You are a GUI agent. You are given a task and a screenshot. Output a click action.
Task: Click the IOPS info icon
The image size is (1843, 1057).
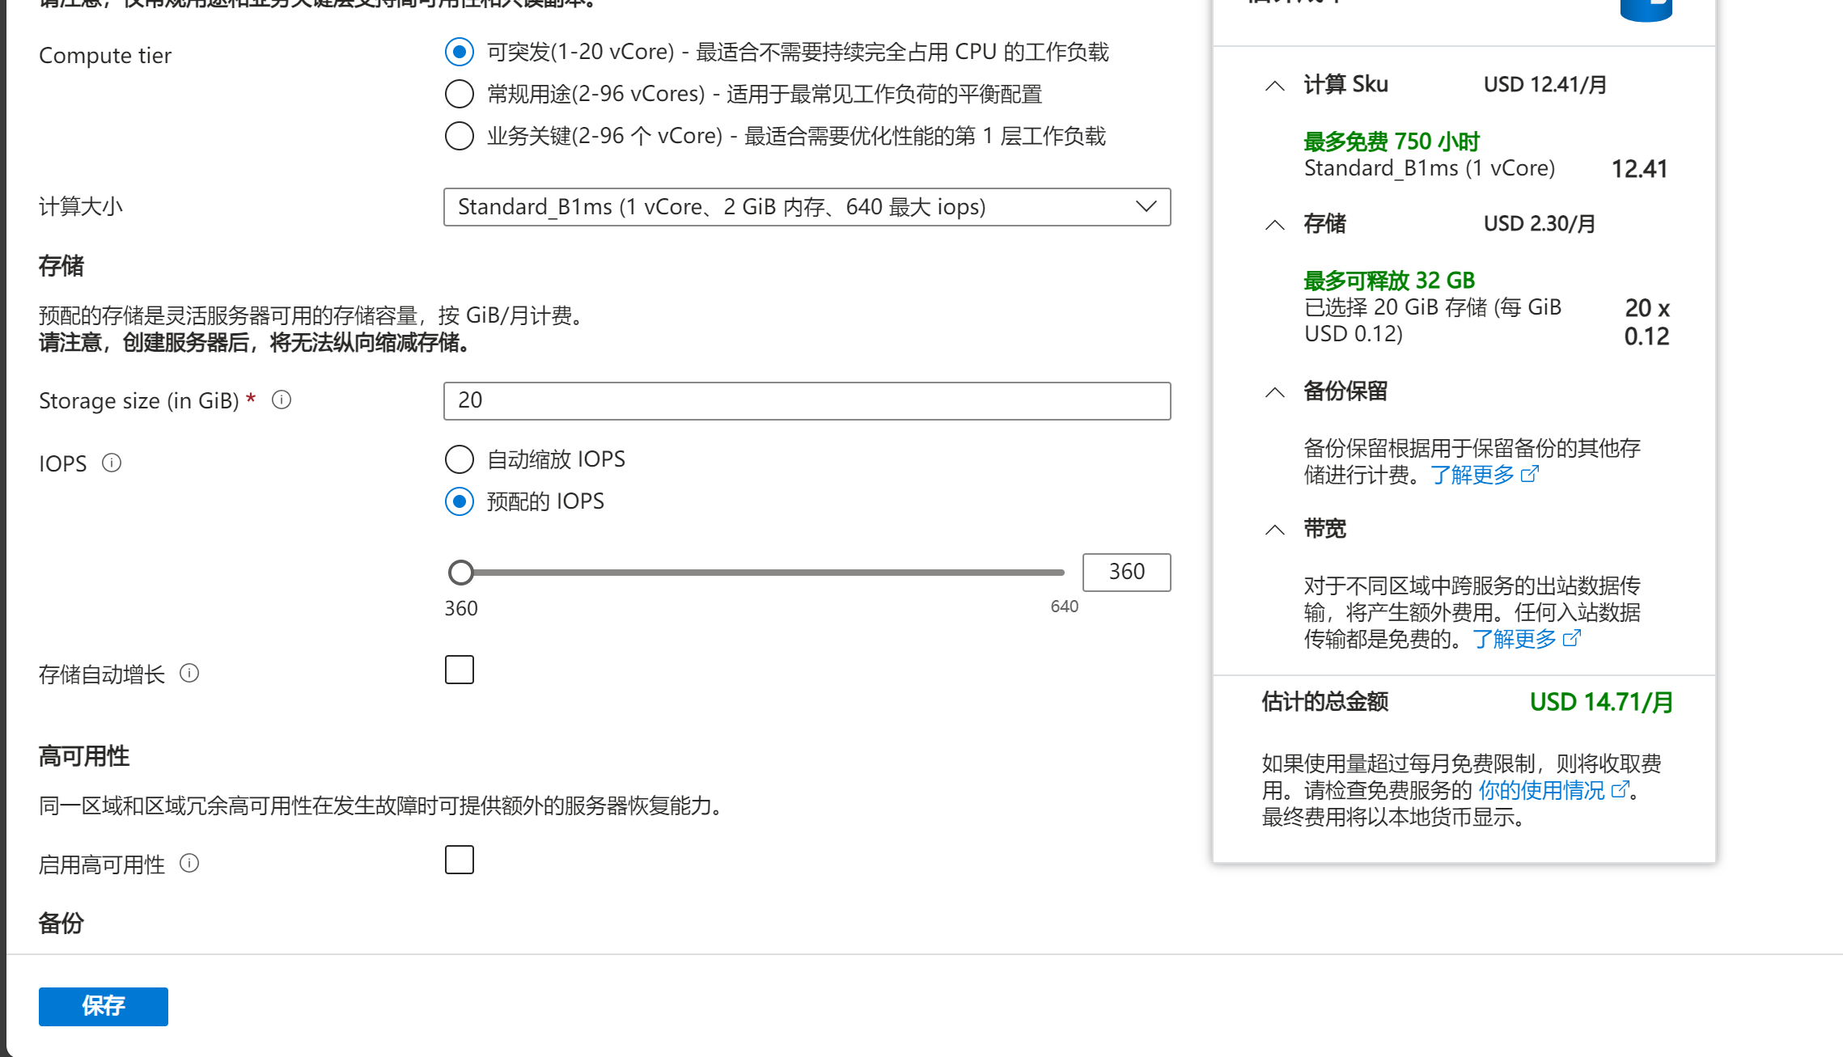(x=112, y=463)
